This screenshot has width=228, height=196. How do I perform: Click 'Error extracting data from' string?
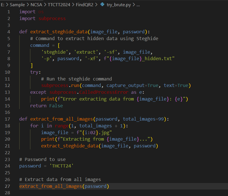(98, 99)
